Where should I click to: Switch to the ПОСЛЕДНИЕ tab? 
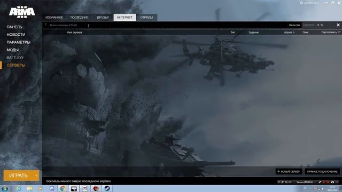(x=79, y=18)
